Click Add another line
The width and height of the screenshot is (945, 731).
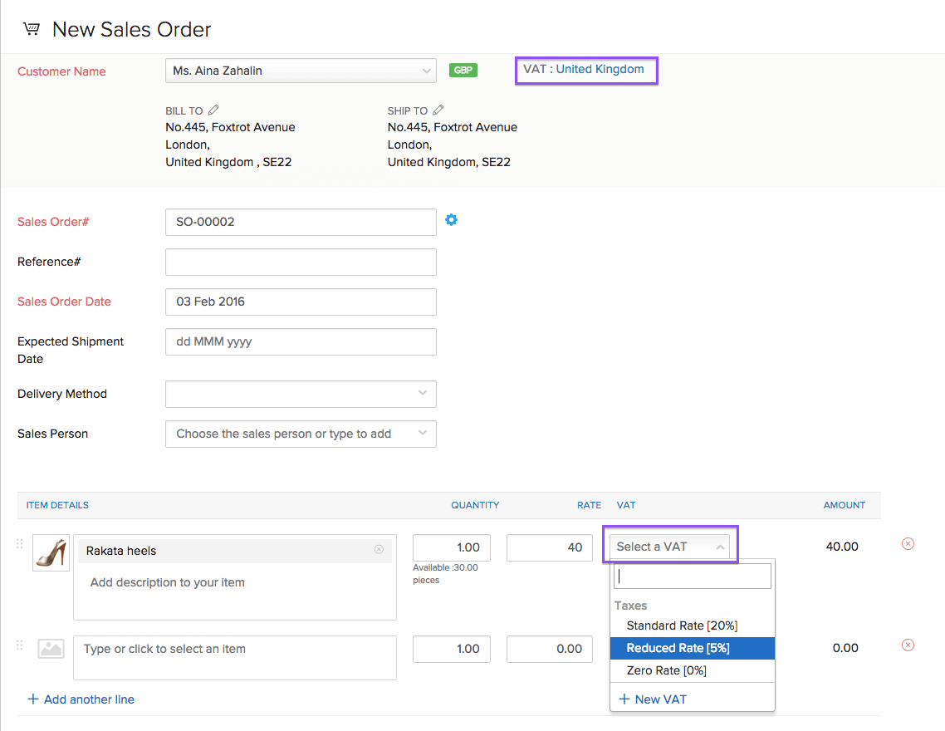pos(81,699)
